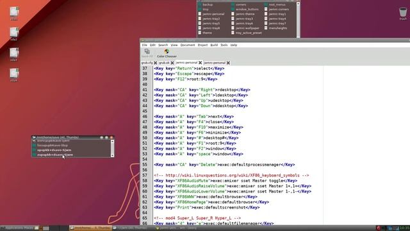
Task: Open the Build menu
Action: click(214, 45)
